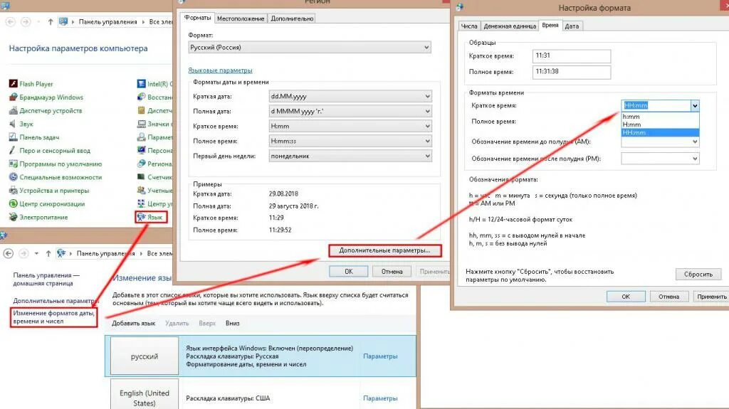This screenshot has width=729, height=409.
Task: Select h:mm option in dropdown list
Action: click(x=660, y=117)
